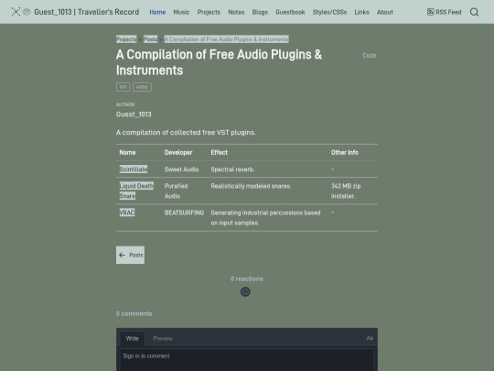Click the 342 MB zip installer. cell
Viewport: 494px width, 371px height.
346,191
